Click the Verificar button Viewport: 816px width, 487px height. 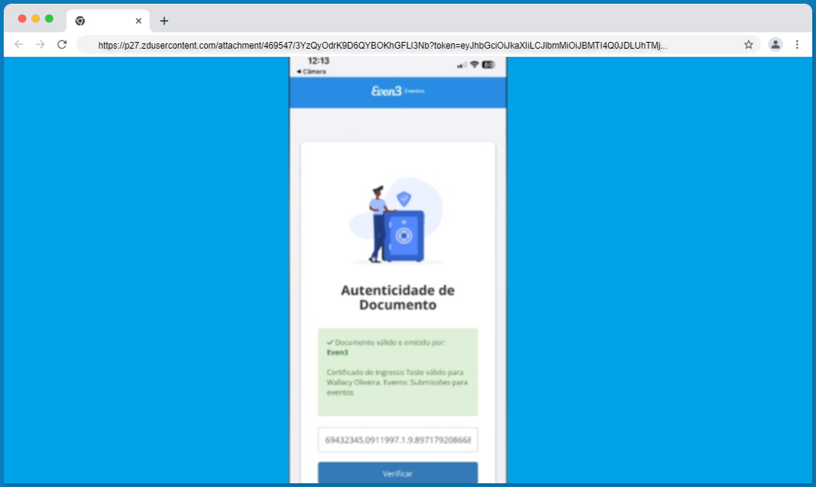tap(398, 474)
